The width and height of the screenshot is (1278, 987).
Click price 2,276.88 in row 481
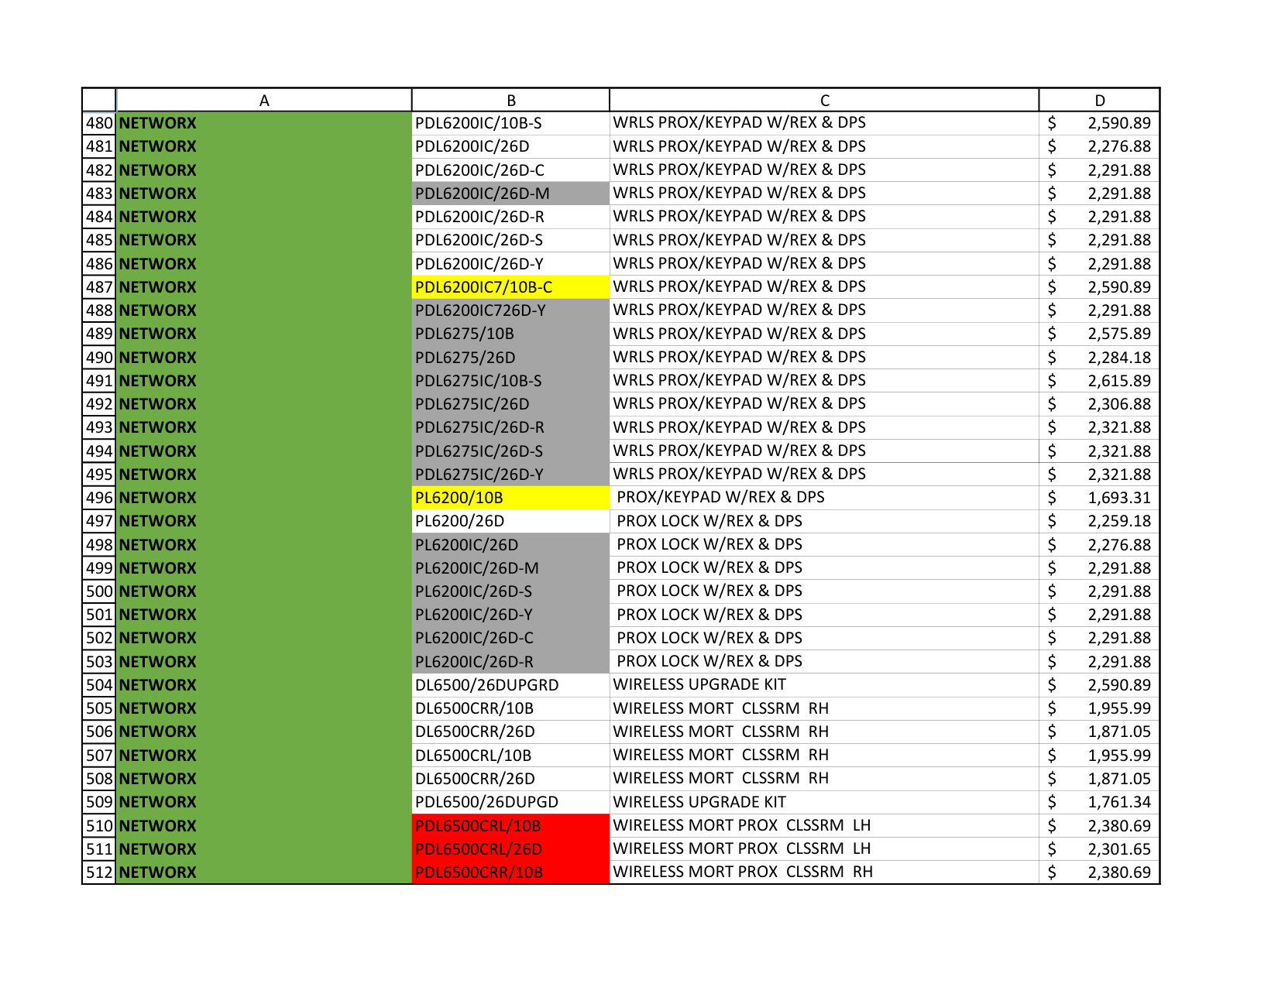pyautogui.click(x=1099, y=146)
